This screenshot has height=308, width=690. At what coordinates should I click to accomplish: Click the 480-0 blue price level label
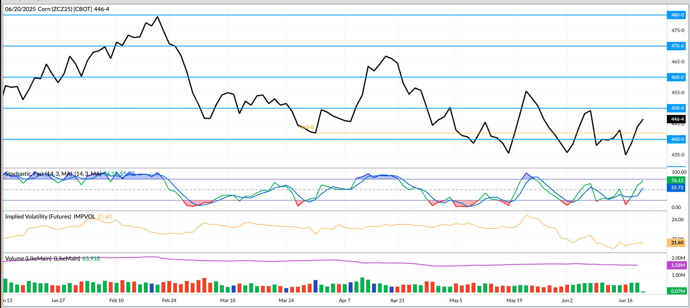(677, 15)
